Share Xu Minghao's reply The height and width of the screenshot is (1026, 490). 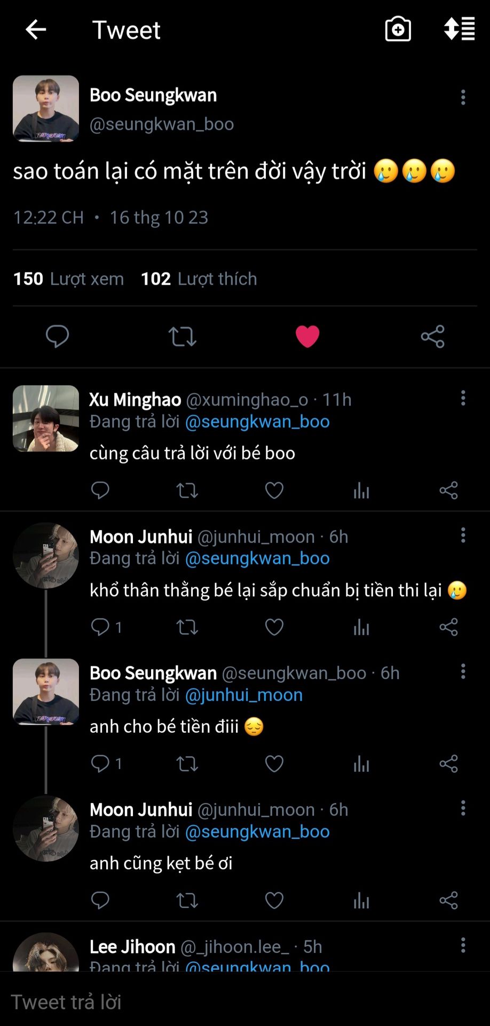448,491
